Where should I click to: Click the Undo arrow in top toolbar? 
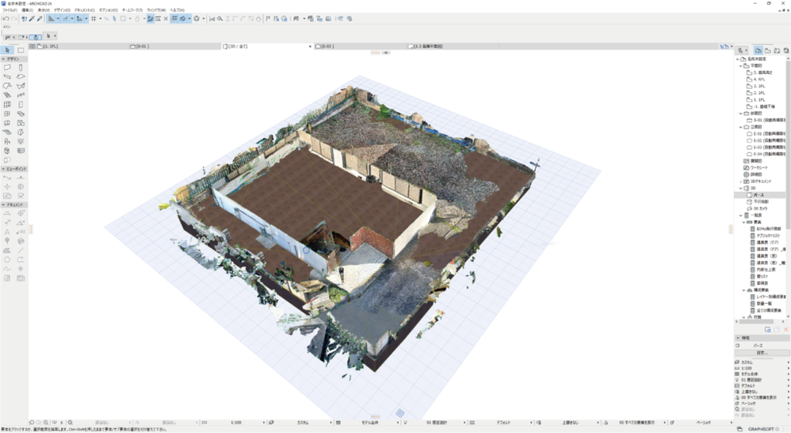pos(5,18)
